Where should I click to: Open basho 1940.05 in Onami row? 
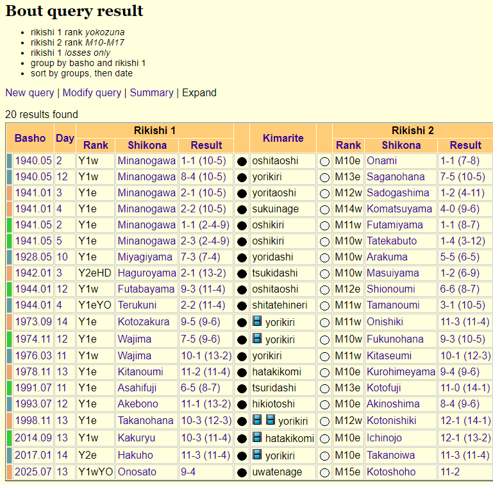pyautogui.click(x=33, y=161)
